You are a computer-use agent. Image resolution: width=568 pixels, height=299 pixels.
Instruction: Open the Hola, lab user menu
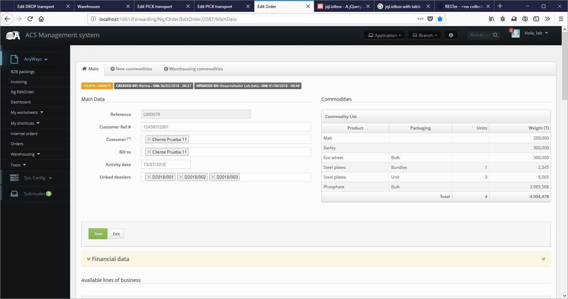pyautogui.click(x=536, y=33)
